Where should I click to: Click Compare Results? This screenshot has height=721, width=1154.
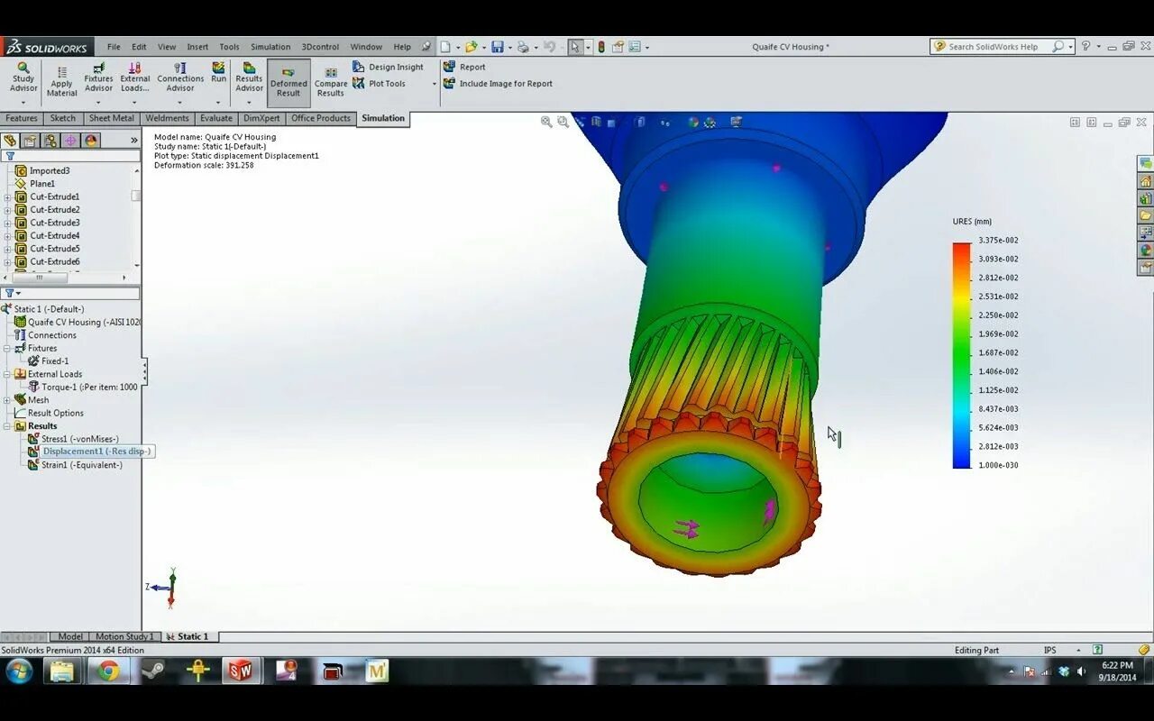pos(331,83)
